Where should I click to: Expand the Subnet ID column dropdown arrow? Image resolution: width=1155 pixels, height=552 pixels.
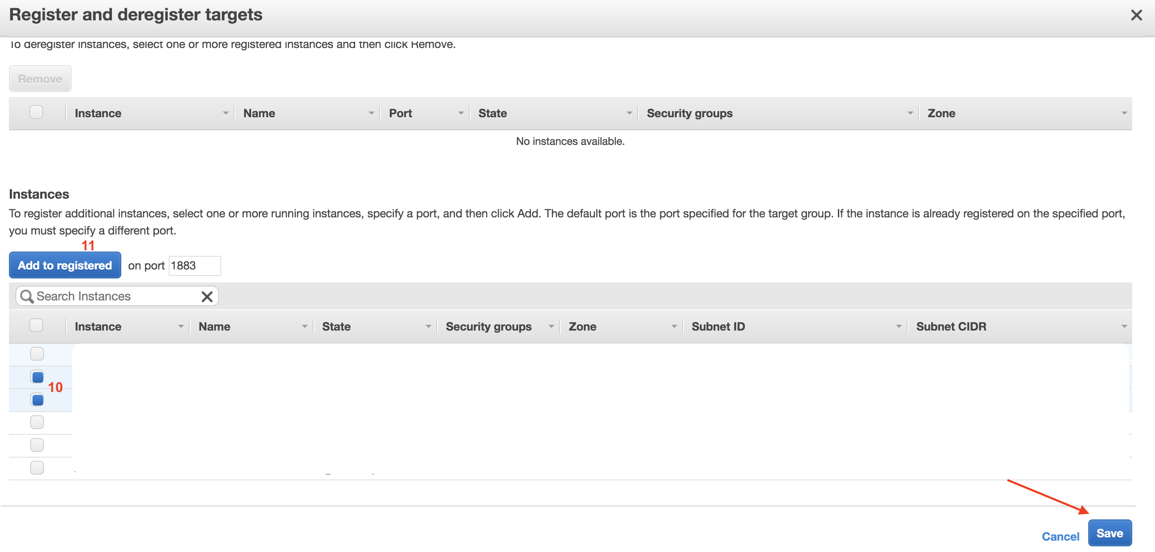[899, 327]
